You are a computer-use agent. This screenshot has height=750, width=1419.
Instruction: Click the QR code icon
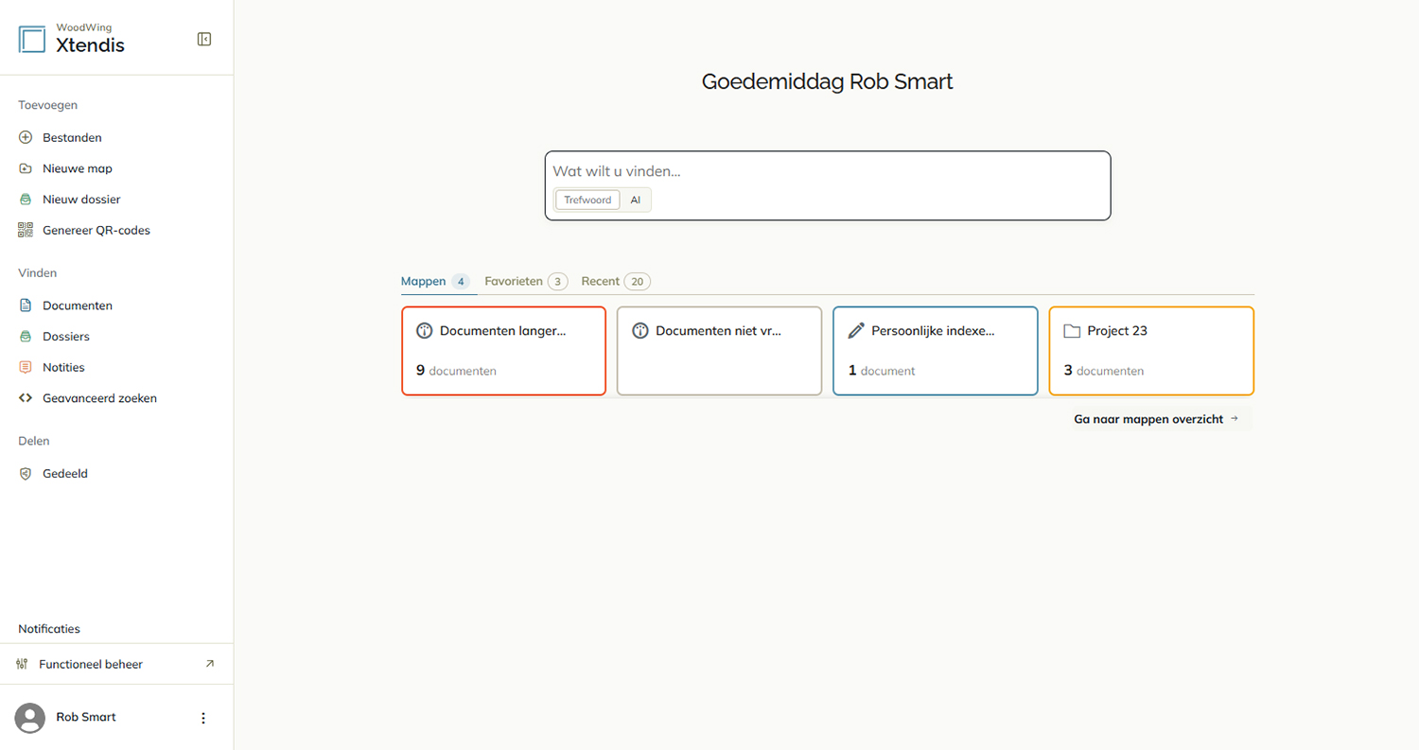tap(26, 230)
